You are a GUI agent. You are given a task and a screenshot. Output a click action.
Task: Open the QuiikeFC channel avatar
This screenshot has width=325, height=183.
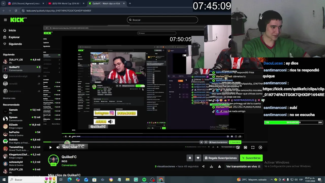[x=53, y=160]
